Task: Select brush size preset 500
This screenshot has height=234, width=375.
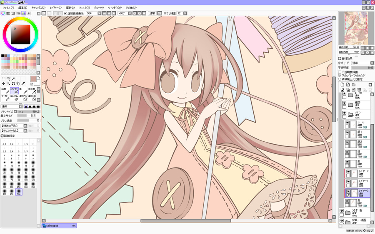Action: click(x=19, y=192)
